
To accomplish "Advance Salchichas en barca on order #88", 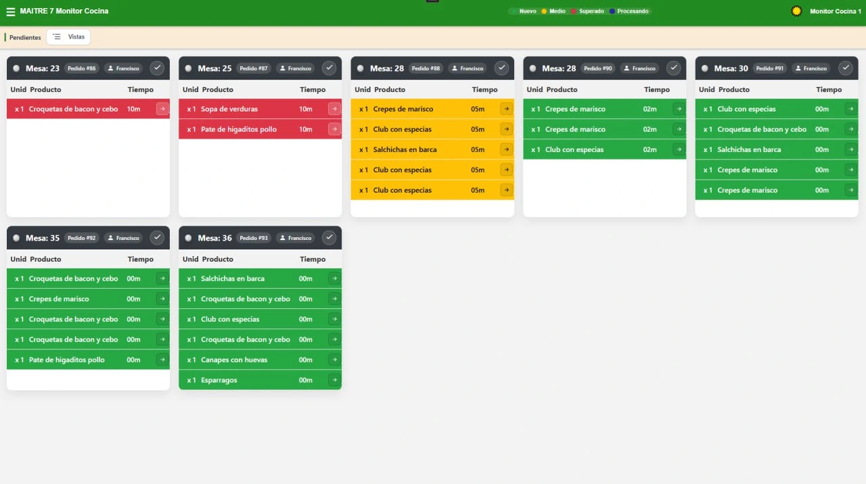I will coord(506,149).
